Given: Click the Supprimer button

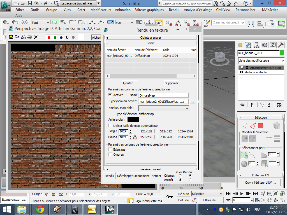Looking at the screenshot, I should click(172, 83).
